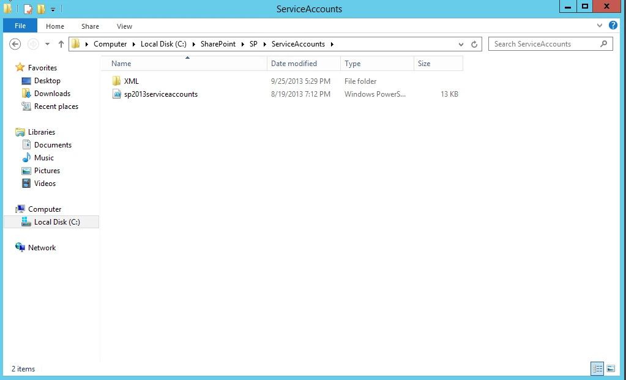Select Local Disk (C:) in navigation pane
626x380 pixels.
(x=57, y=222)
